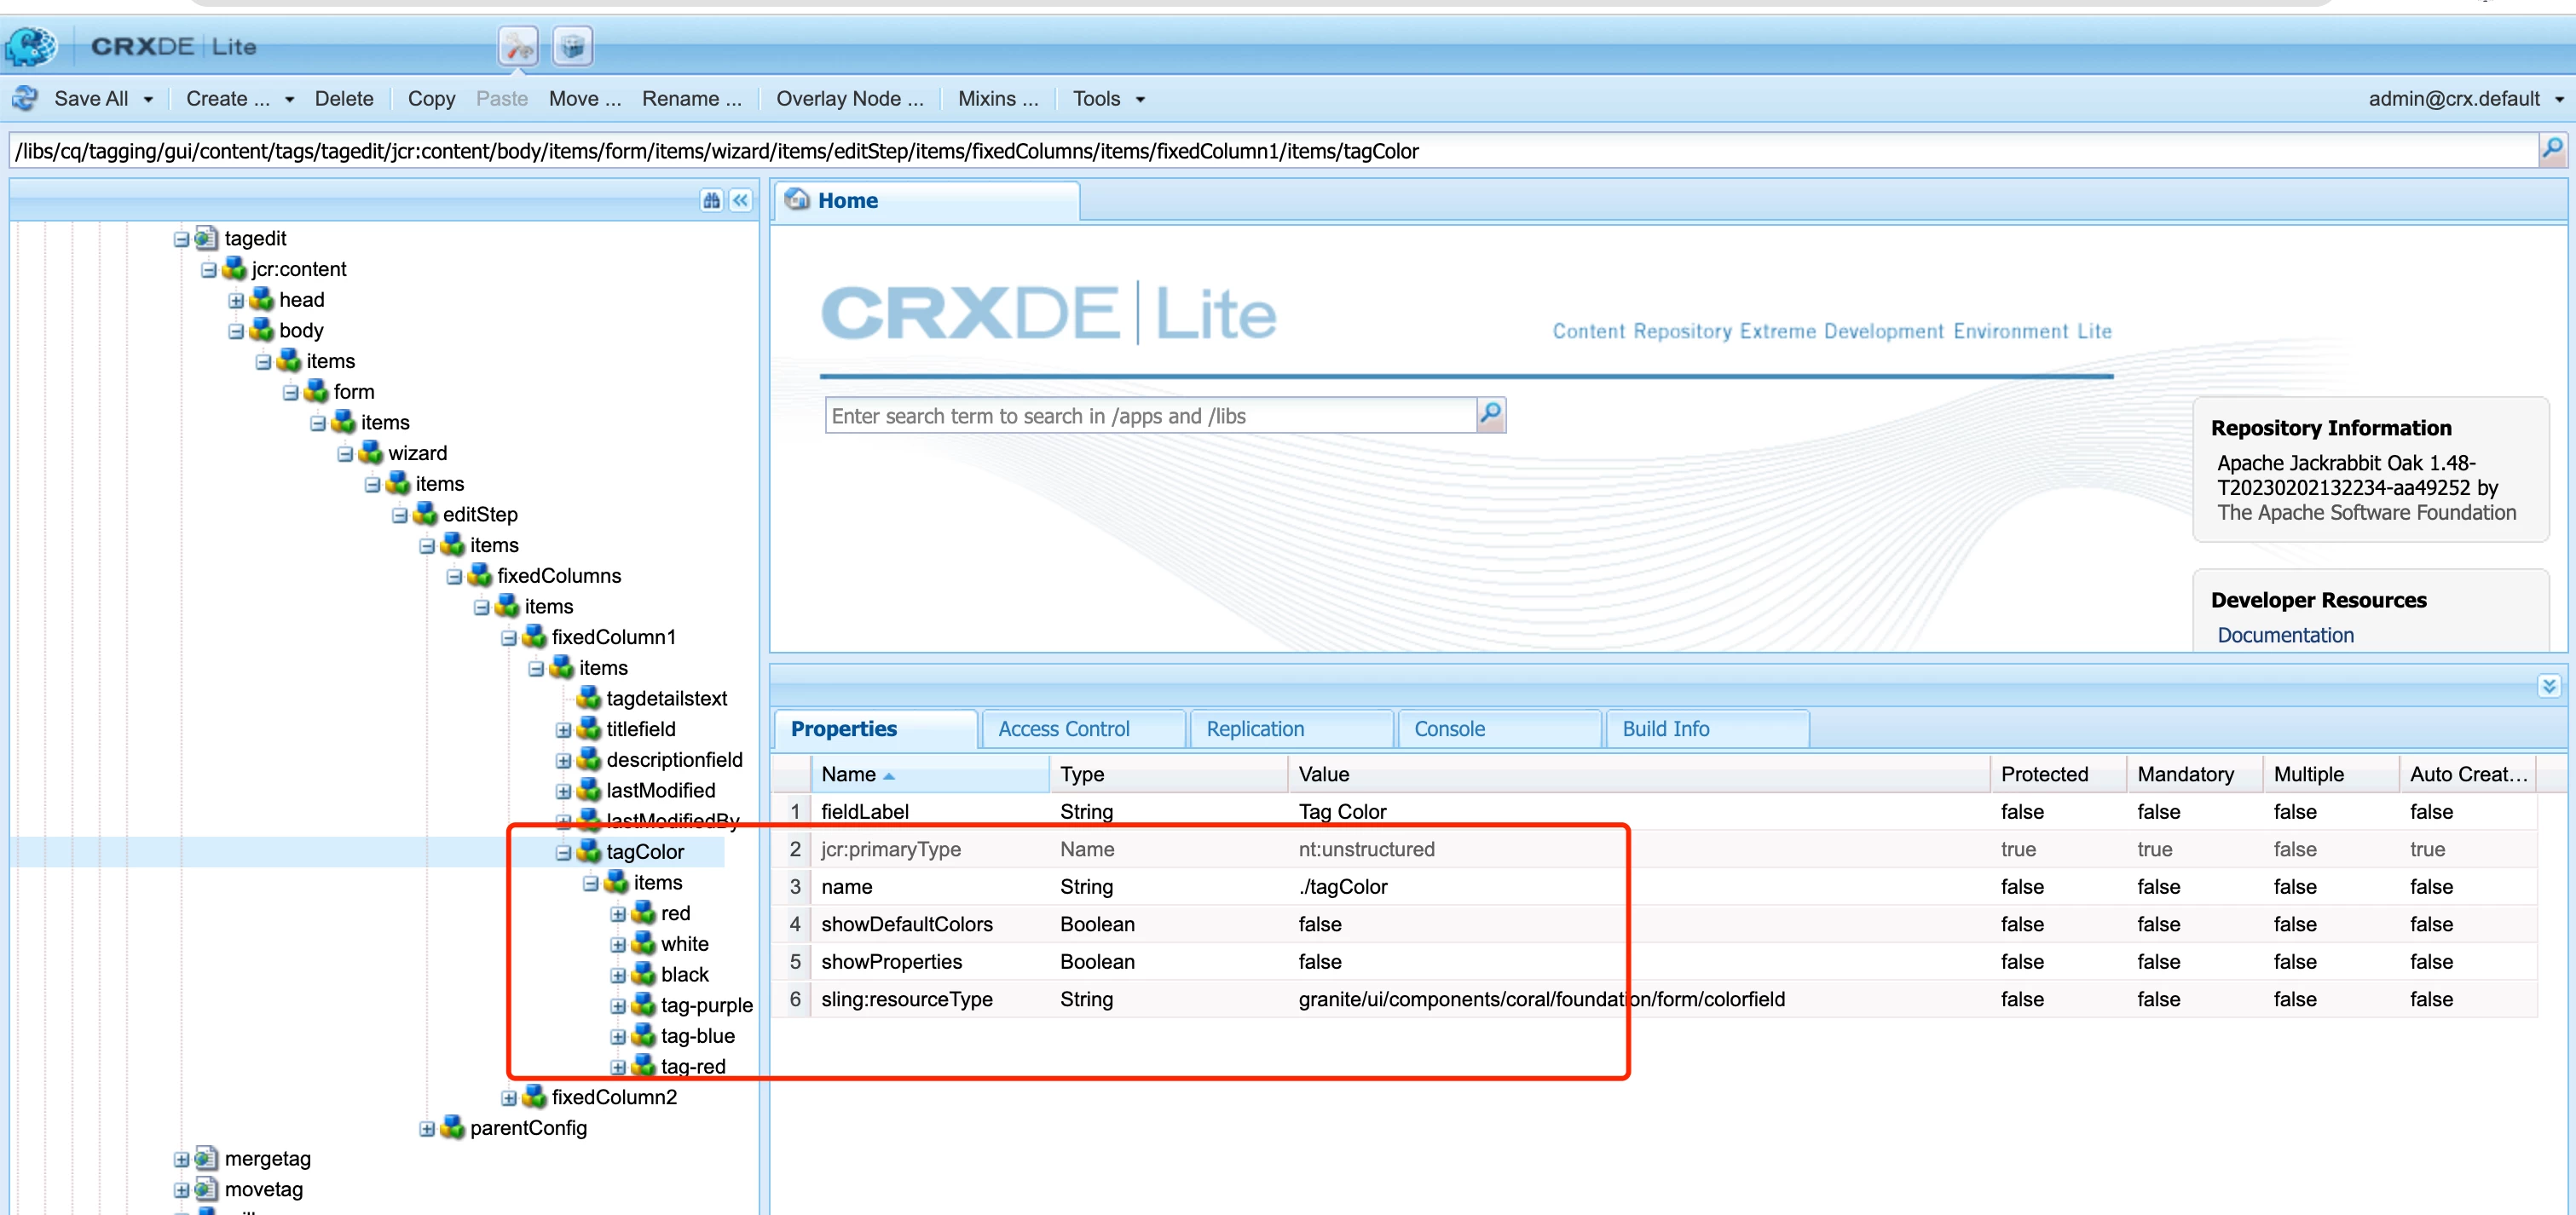The image size is (2576, 1215).
Task: Collapse the tagColor node in tree
Action: [564, 853]
